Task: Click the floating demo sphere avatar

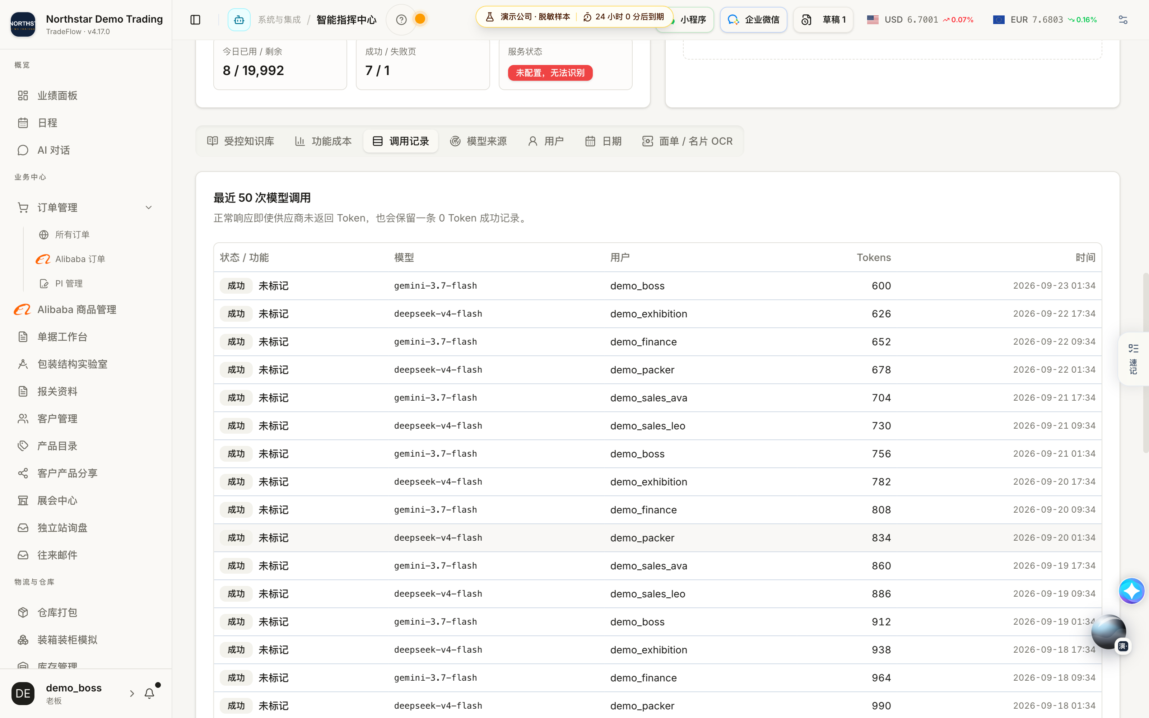Action: point(1108,631)
